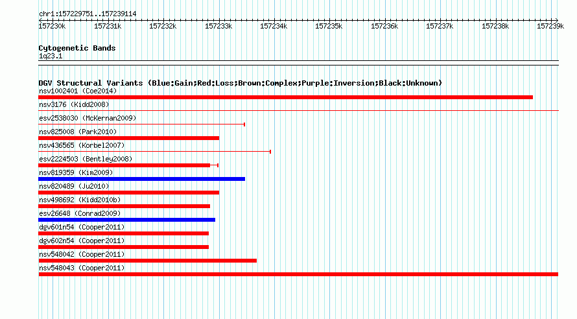The height and width of the screenshot is (319, 577).
Task: Open the esv2538030 (McKernan2009) label
Action: [x=88, y=118]
